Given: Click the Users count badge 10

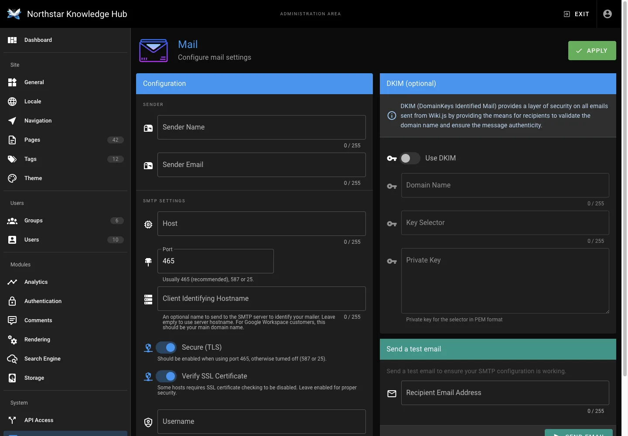Looking at the screenshot, I should click(116, 240).
